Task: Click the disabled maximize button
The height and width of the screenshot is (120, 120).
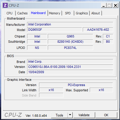Action: coord(109,5)
